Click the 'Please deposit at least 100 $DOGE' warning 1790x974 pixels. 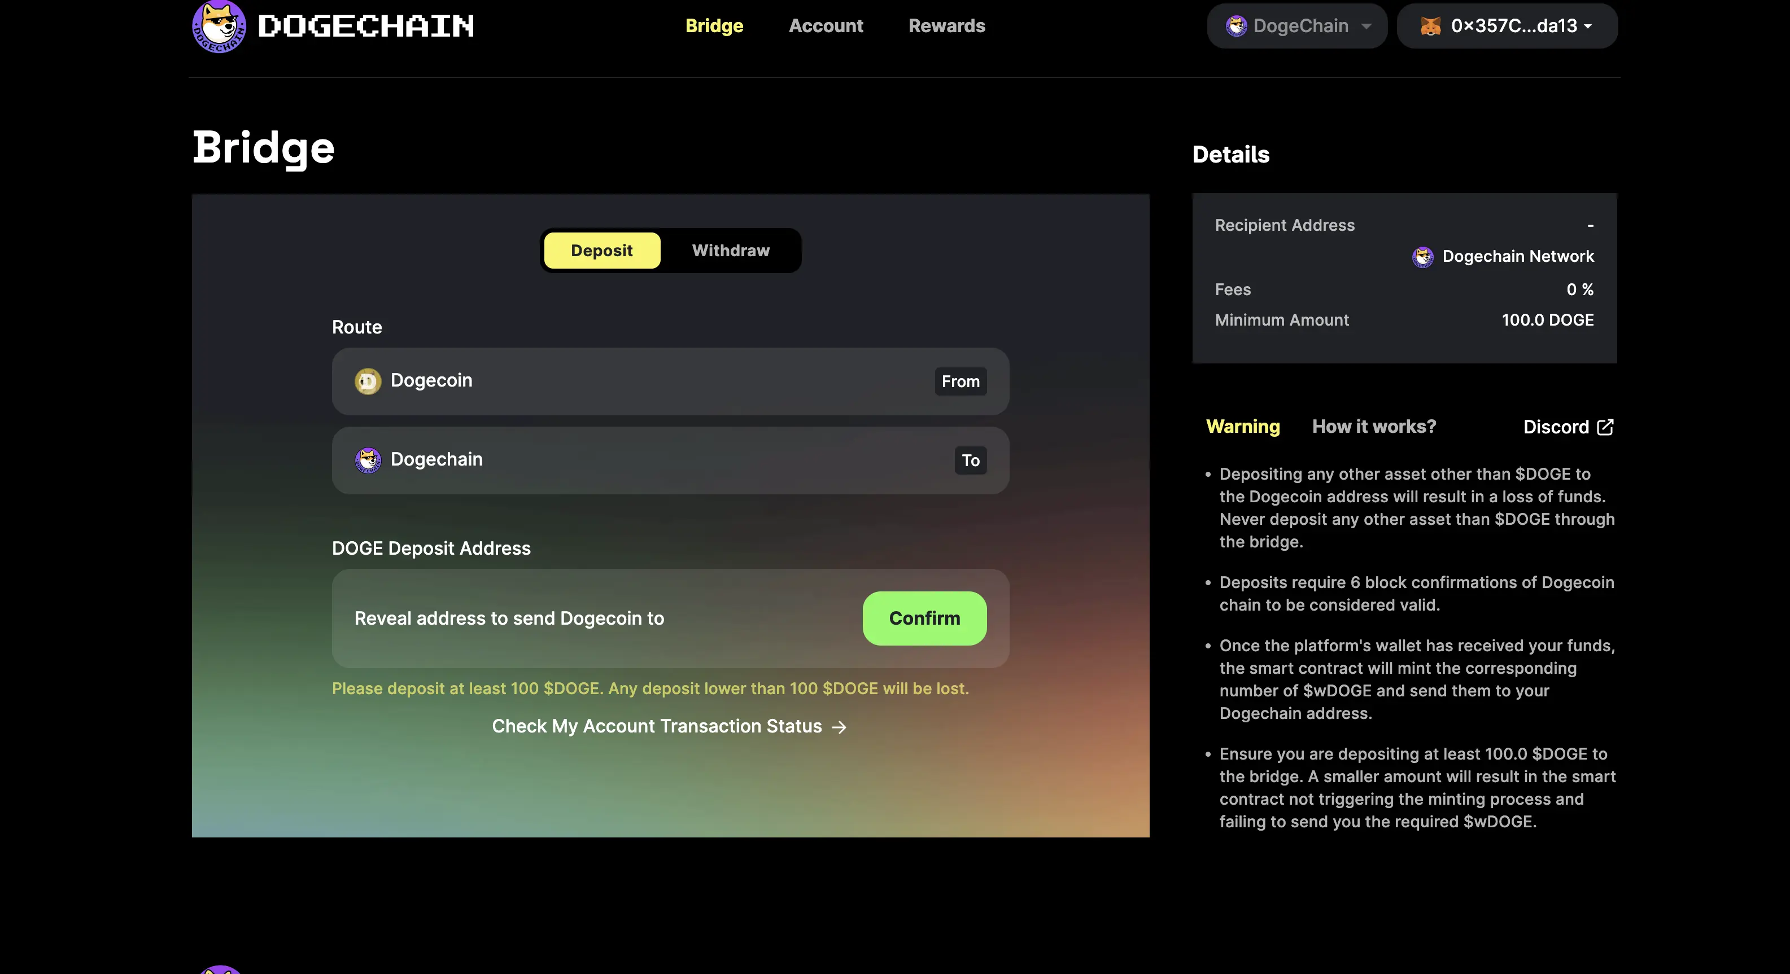click(650, 688)
